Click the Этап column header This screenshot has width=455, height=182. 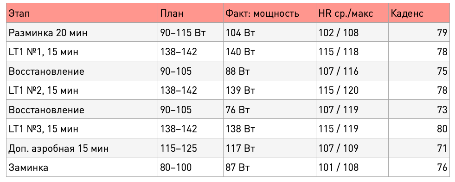pos(82,13)
